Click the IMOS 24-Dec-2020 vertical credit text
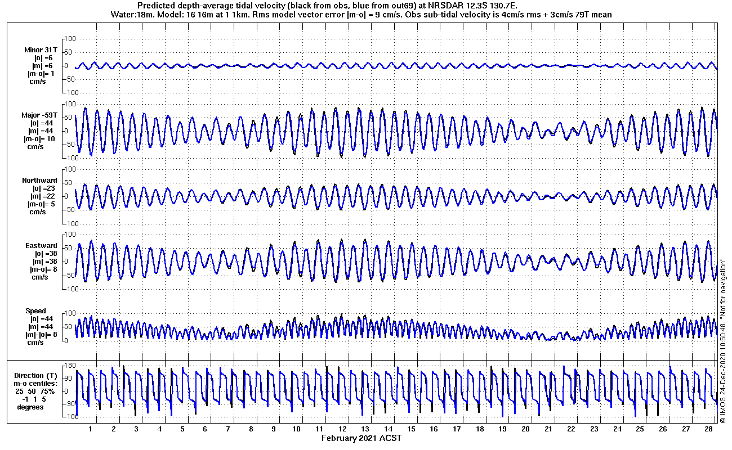 723,340
